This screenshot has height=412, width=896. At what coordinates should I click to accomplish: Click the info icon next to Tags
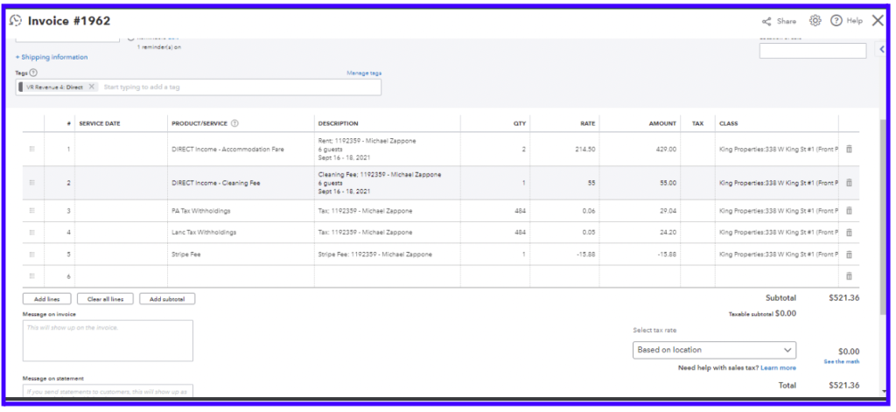click(x=34, y=73)
